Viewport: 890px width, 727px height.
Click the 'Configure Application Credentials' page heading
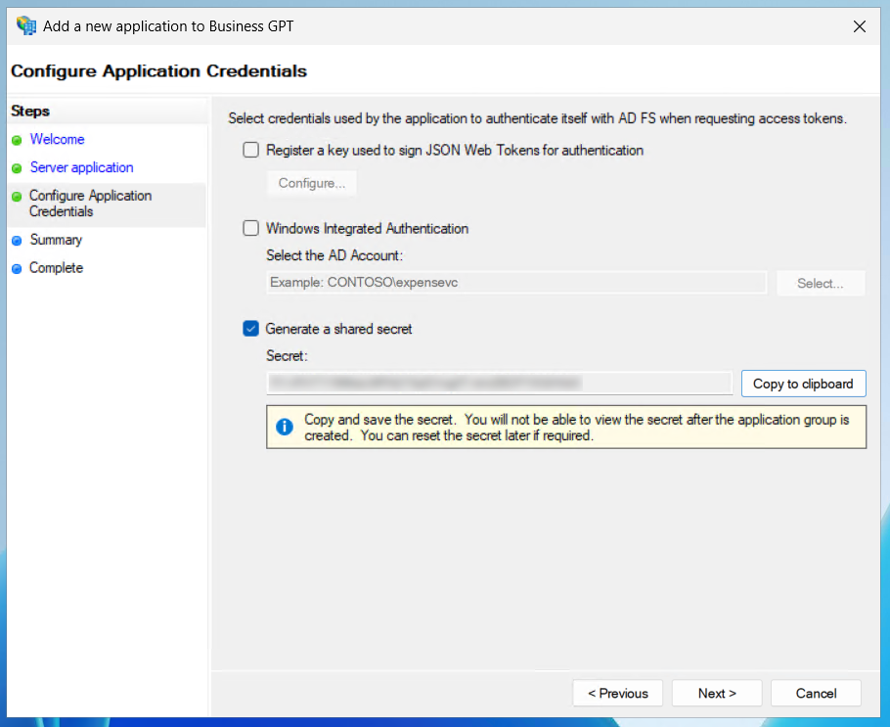pos(158,71)
